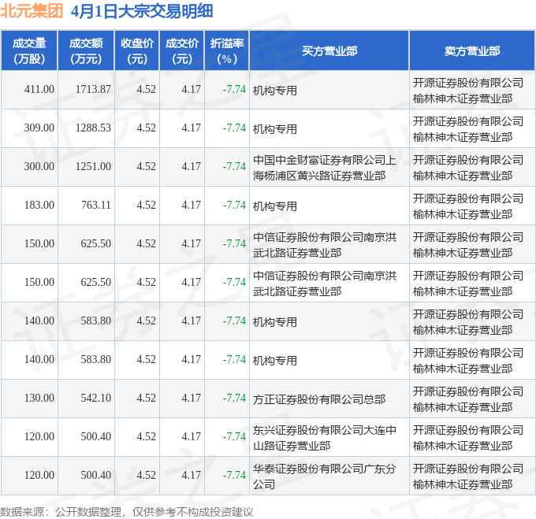Click 机构专用 in the 183.00 row
The image size is (536, 519).
point(275,206)
